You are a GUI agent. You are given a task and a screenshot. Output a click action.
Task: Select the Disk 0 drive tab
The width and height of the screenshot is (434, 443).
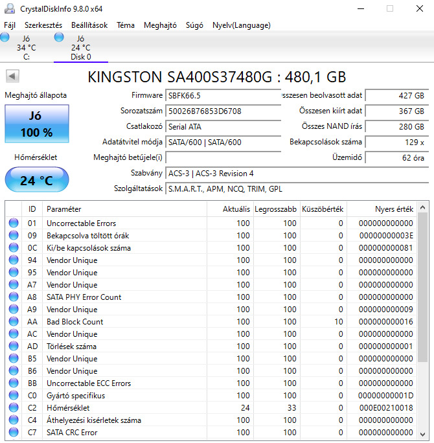[x=81, y=47]
